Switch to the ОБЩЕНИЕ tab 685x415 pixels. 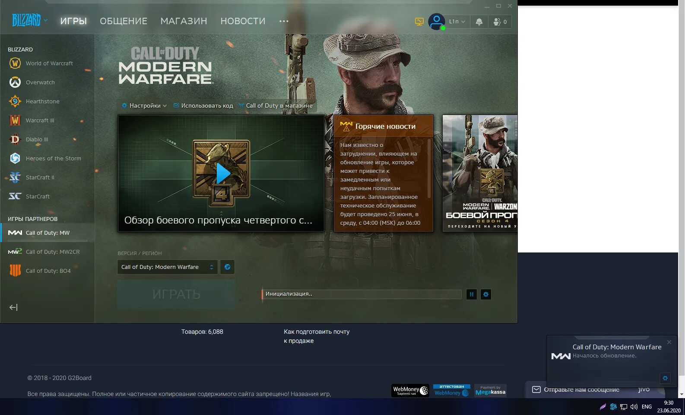(x=124, y=21)
